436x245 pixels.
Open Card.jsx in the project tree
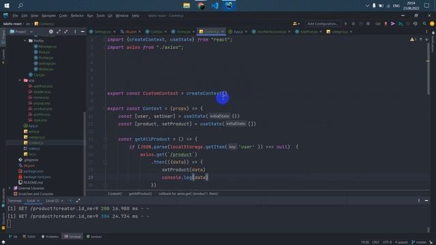[36, 75]
